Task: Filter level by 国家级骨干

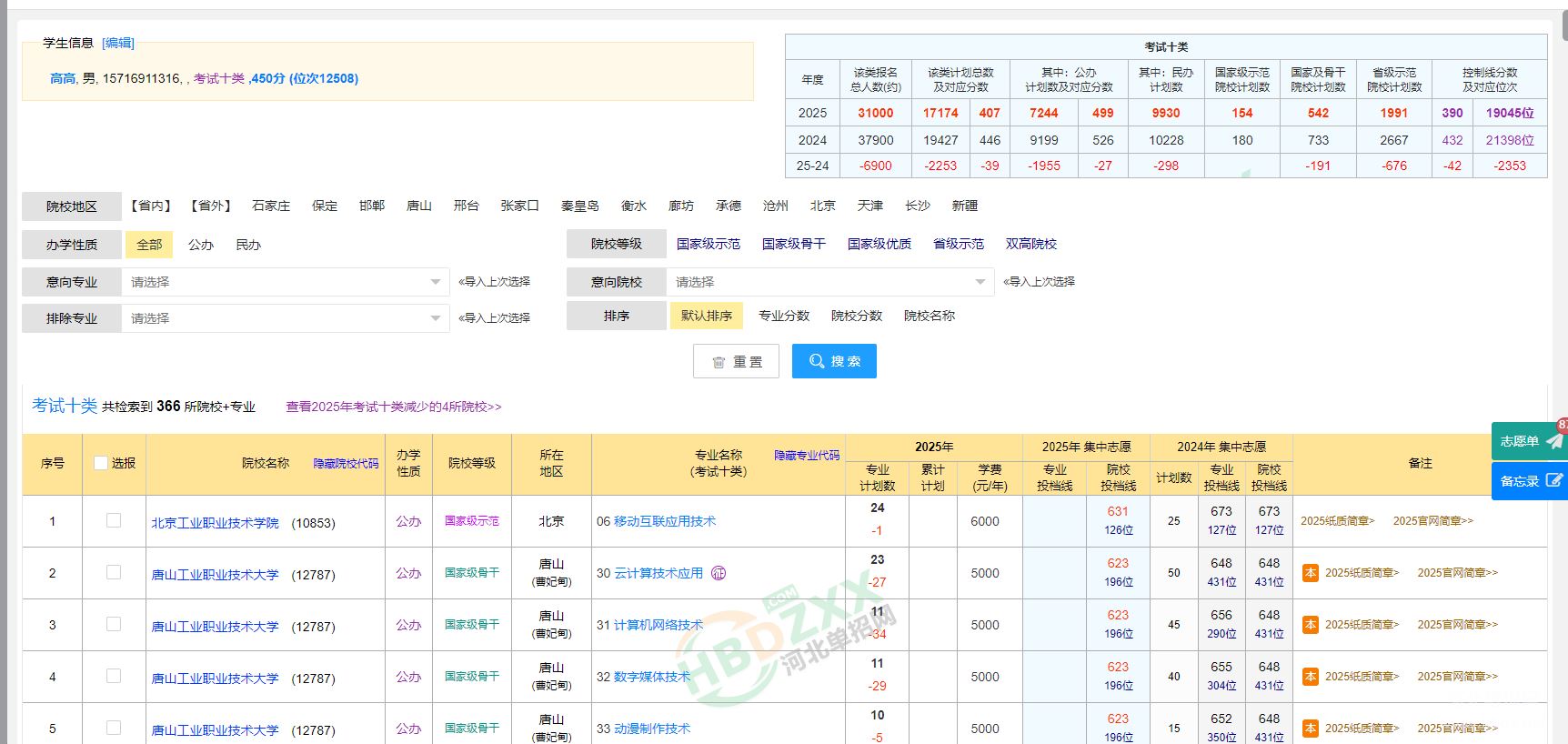Action: [x=794, y=244]
